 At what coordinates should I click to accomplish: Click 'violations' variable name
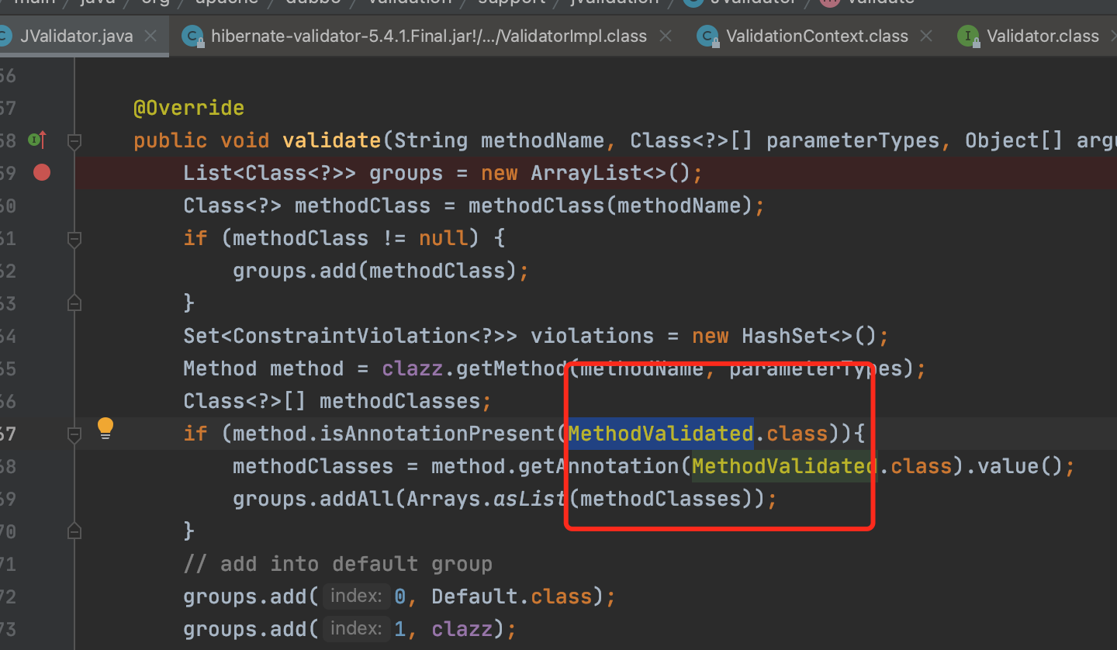click(x=593, y=336)
